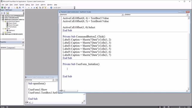Viewport: 192px width, 108px height.
Task: Click the Cut toolbar icon
Action: [x=12, y=7]
